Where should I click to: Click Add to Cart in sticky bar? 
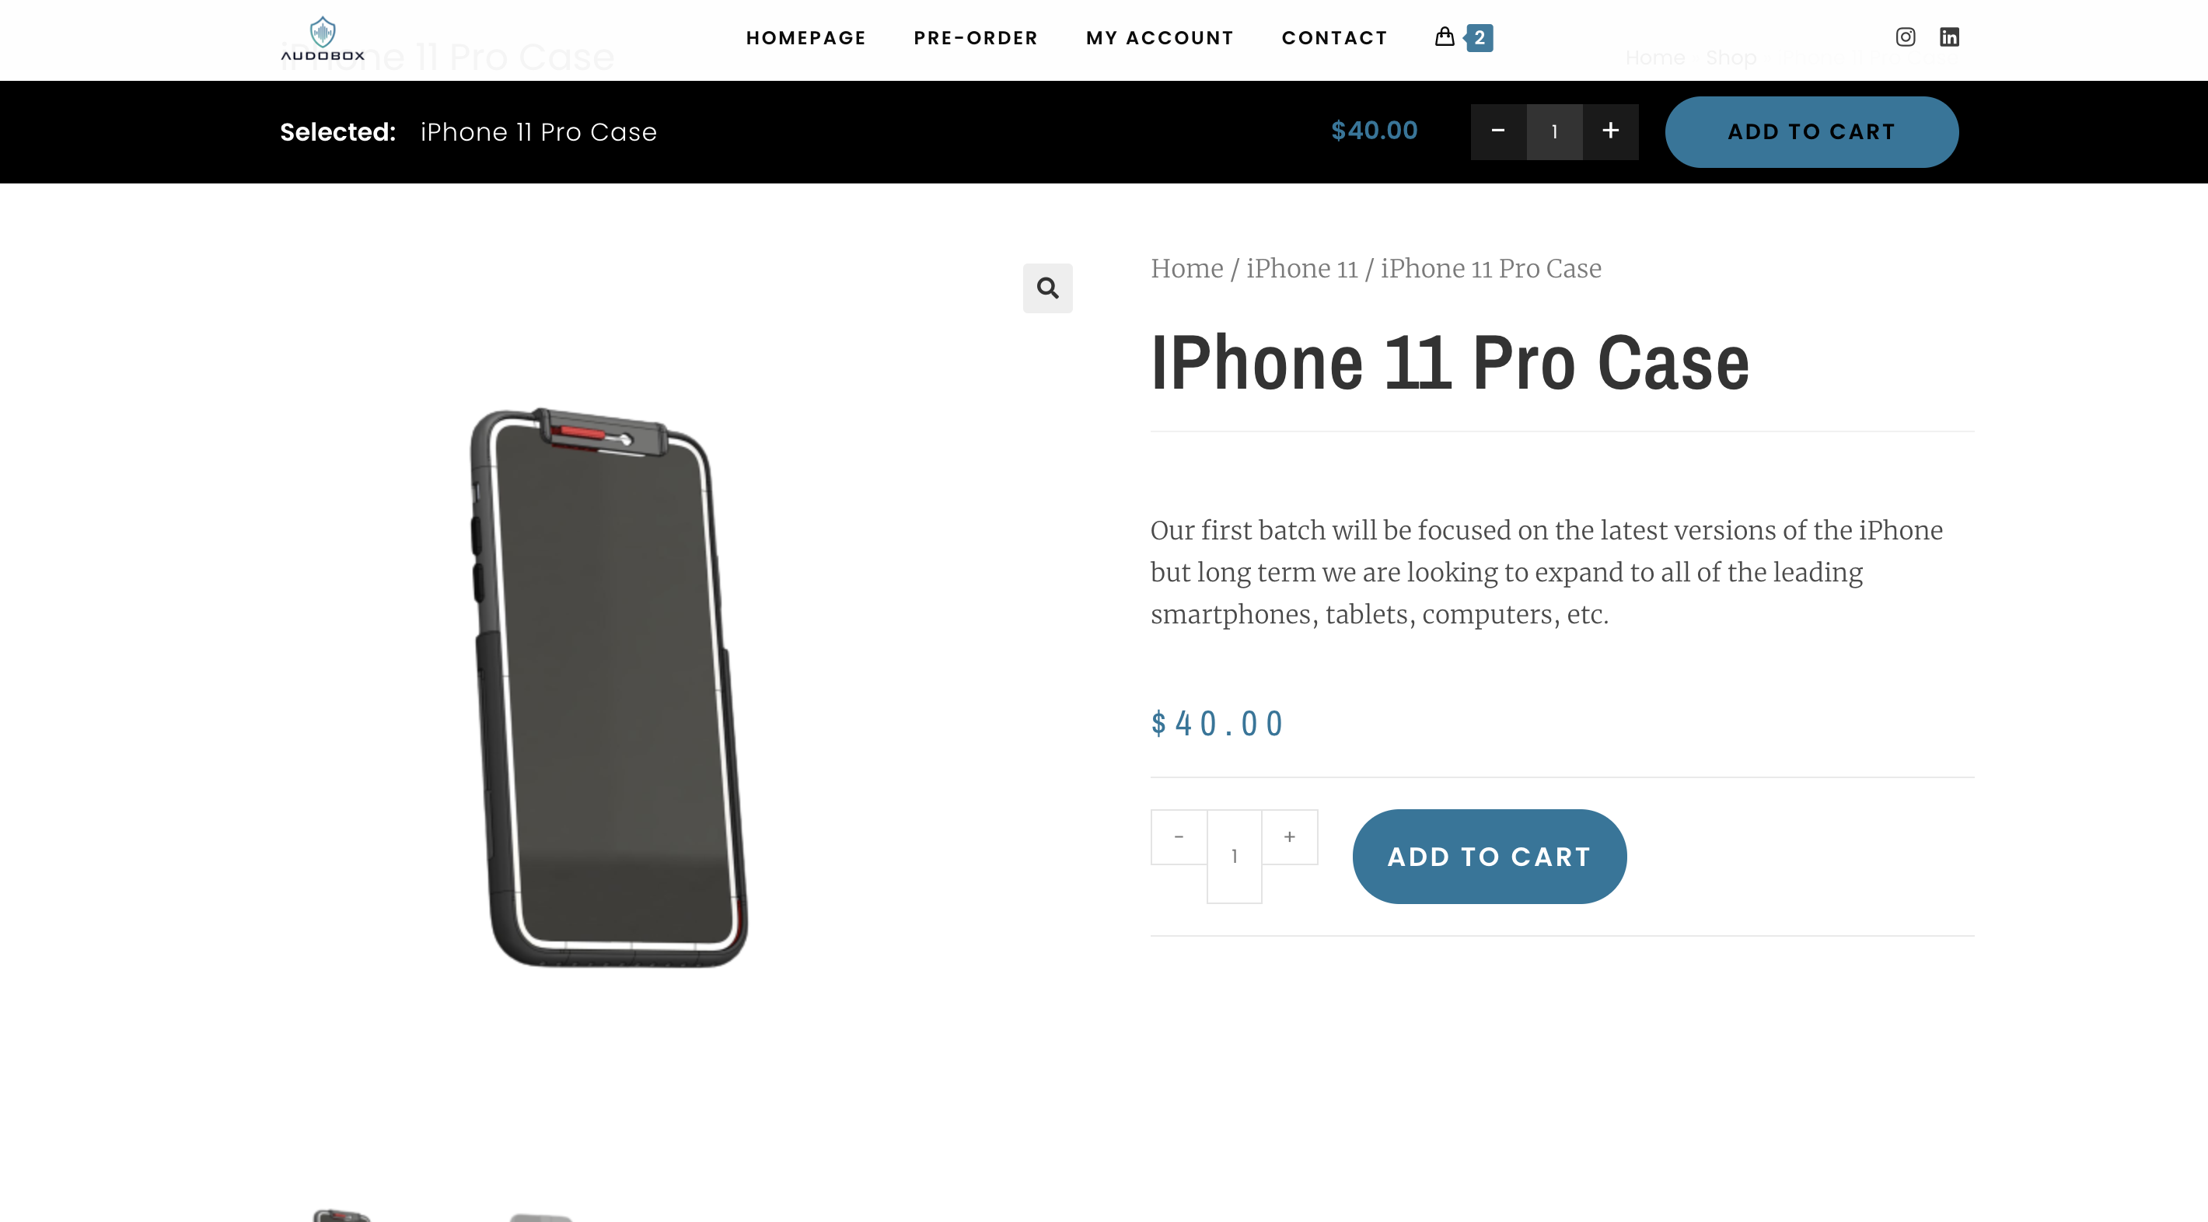(1811, 132)
